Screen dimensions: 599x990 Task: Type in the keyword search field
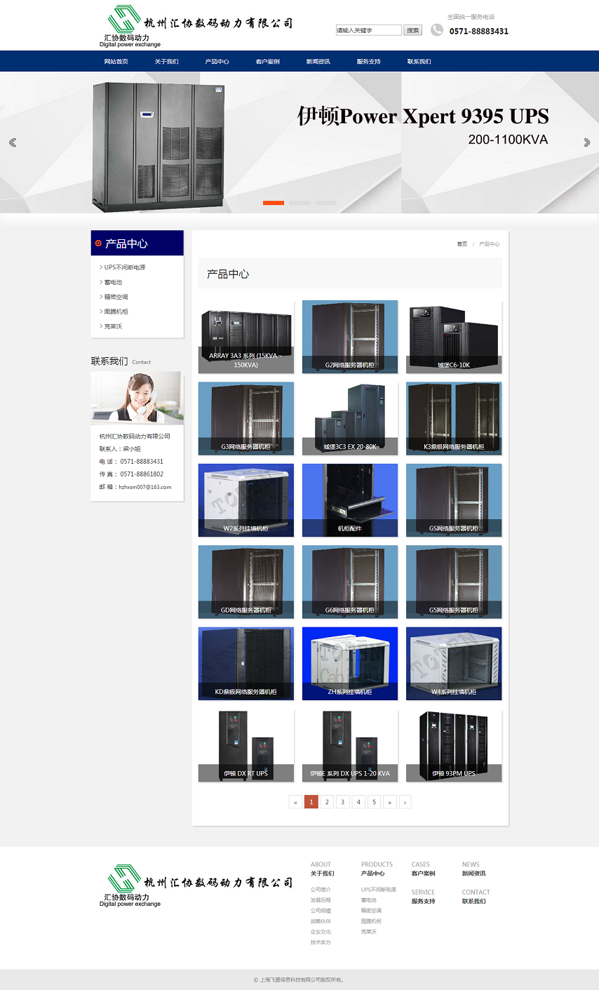click(x=368, y=30)
